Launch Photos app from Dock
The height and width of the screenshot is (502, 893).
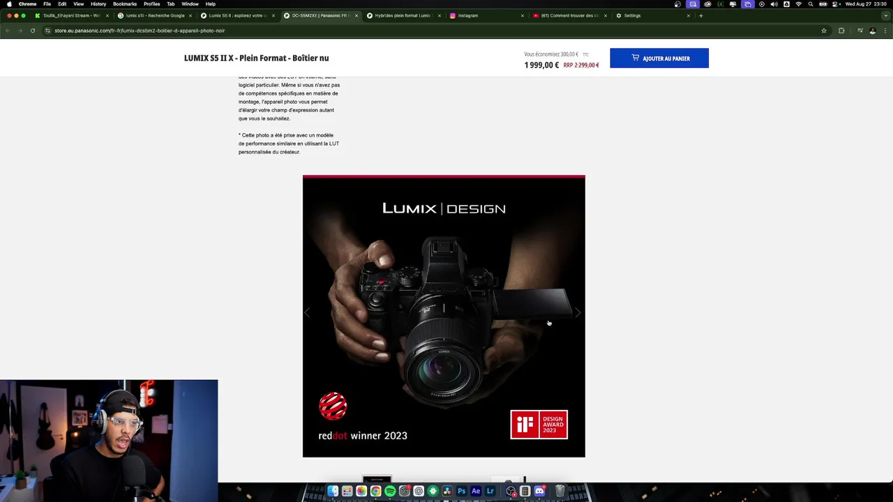pos(361,492)
